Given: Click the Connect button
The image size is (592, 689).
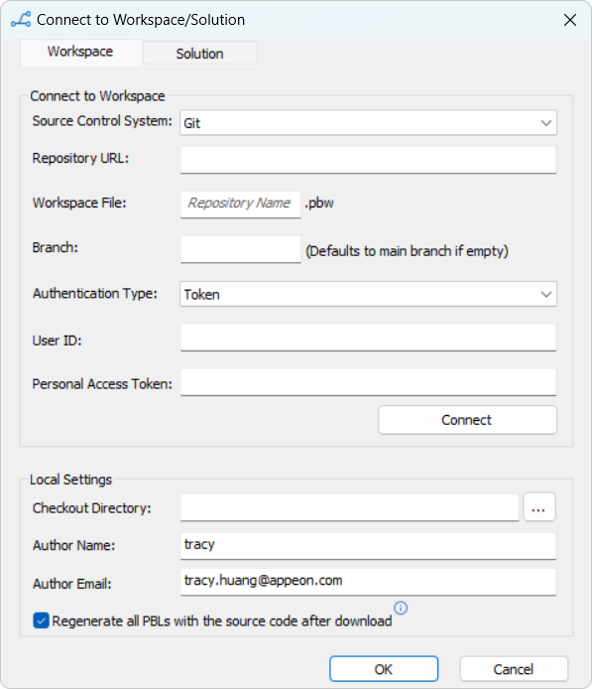Looking at the screenshot, I should [467, 420].
